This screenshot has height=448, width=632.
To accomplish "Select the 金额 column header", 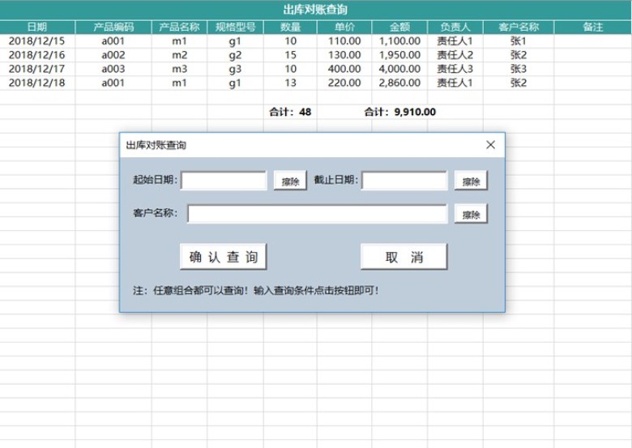I will [x=399, y=27].
